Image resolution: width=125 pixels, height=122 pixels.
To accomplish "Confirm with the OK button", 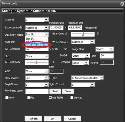I will tap(52, 119).
